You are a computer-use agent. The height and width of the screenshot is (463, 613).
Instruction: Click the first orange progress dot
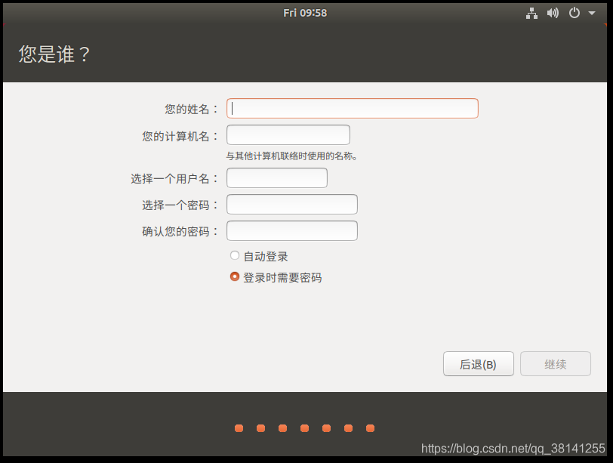tap(239, 428)
